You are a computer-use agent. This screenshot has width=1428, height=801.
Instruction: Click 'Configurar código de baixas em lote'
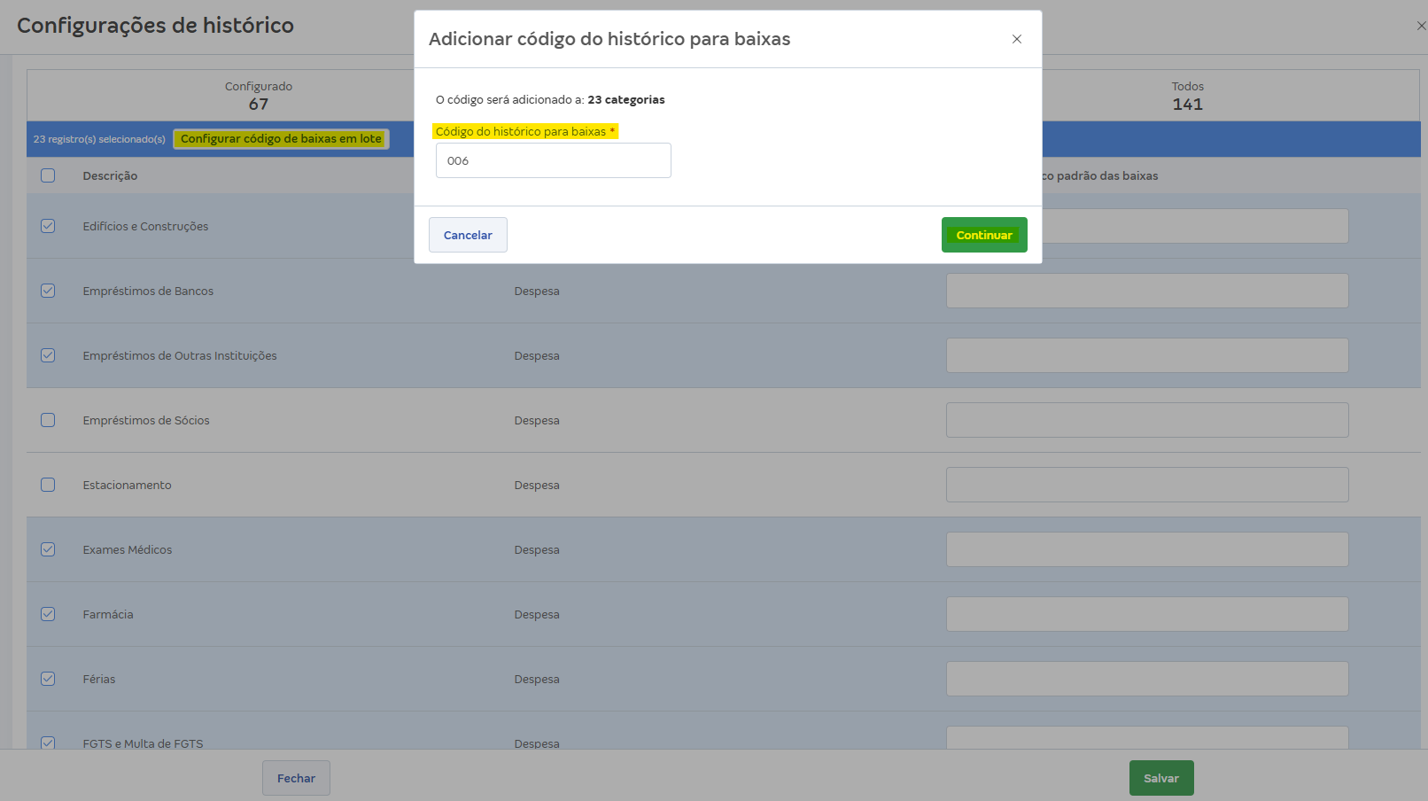click(x=281, y=138)
